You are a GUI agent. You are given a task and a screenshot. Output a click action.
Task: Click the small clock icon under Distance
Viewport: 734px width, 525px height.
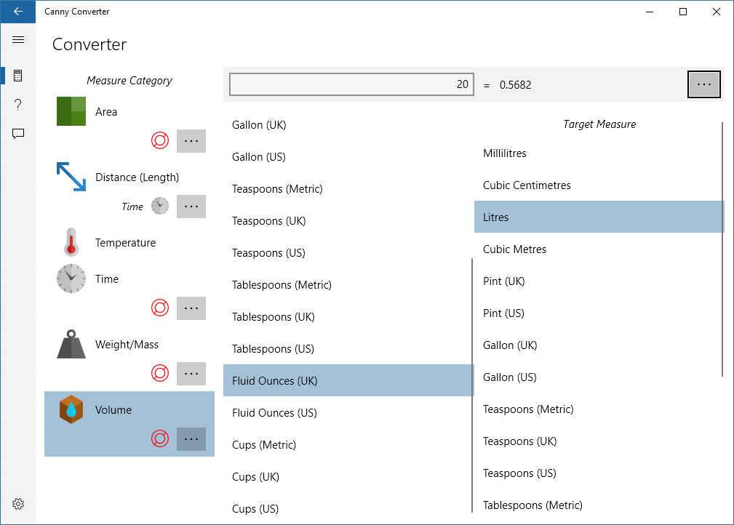point(160,207)
